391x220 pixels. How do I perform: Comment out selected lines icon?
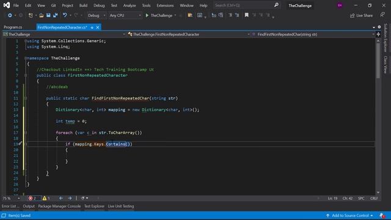pos(230,15)
